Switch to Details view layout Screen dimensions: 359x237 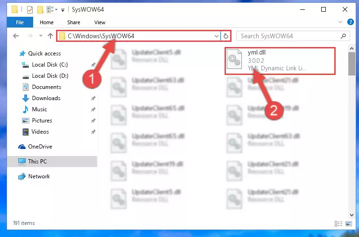click(338, 223)
